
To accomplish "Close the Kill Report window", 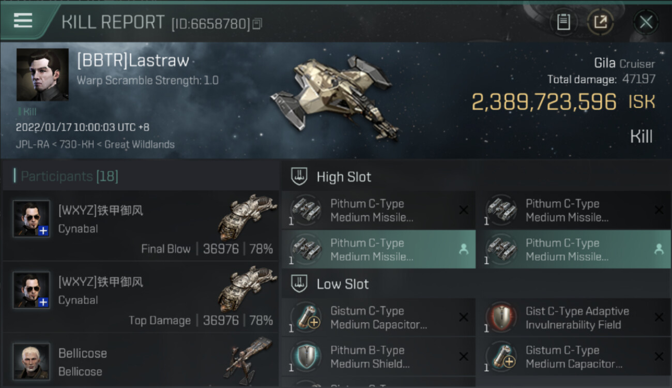I will pos(646,22).
